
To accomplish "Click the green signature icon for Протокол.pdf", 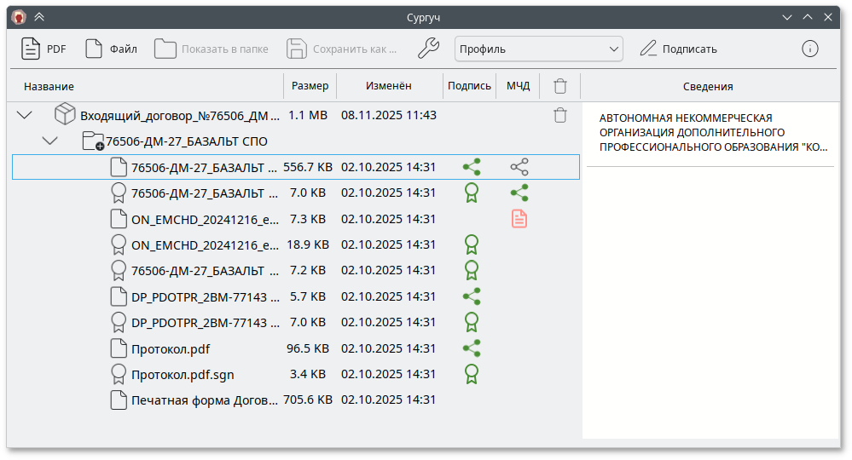I will (x=471, y=348).
